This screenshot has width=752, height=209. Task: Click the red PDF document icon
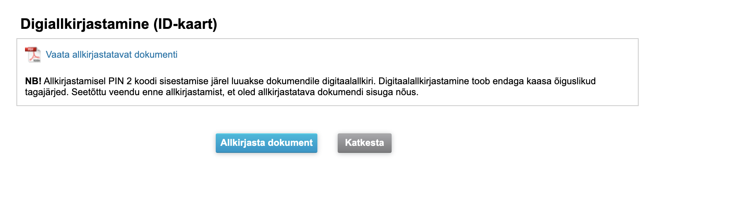point(33,55)
